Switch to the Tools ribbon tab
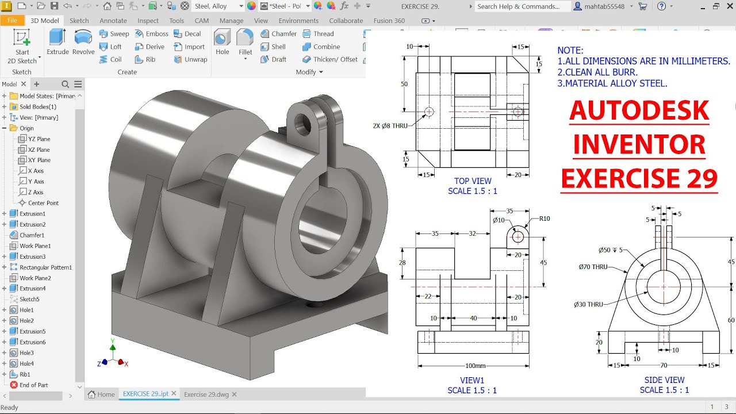736x414 pixels. click(x=177, y=20)
